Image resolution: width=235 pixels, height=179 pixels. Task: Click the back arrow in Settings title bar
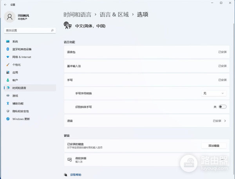tap(5, 5)
